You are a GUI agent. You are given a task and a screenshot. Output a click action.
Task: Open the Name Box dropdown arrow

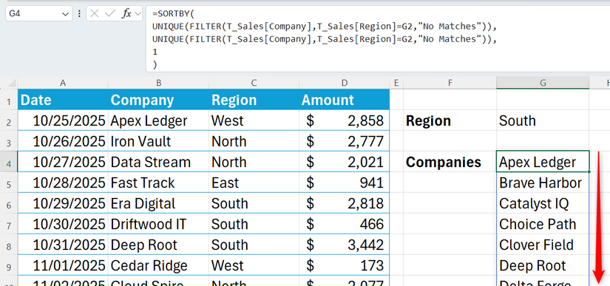click(x=64, y=14)
